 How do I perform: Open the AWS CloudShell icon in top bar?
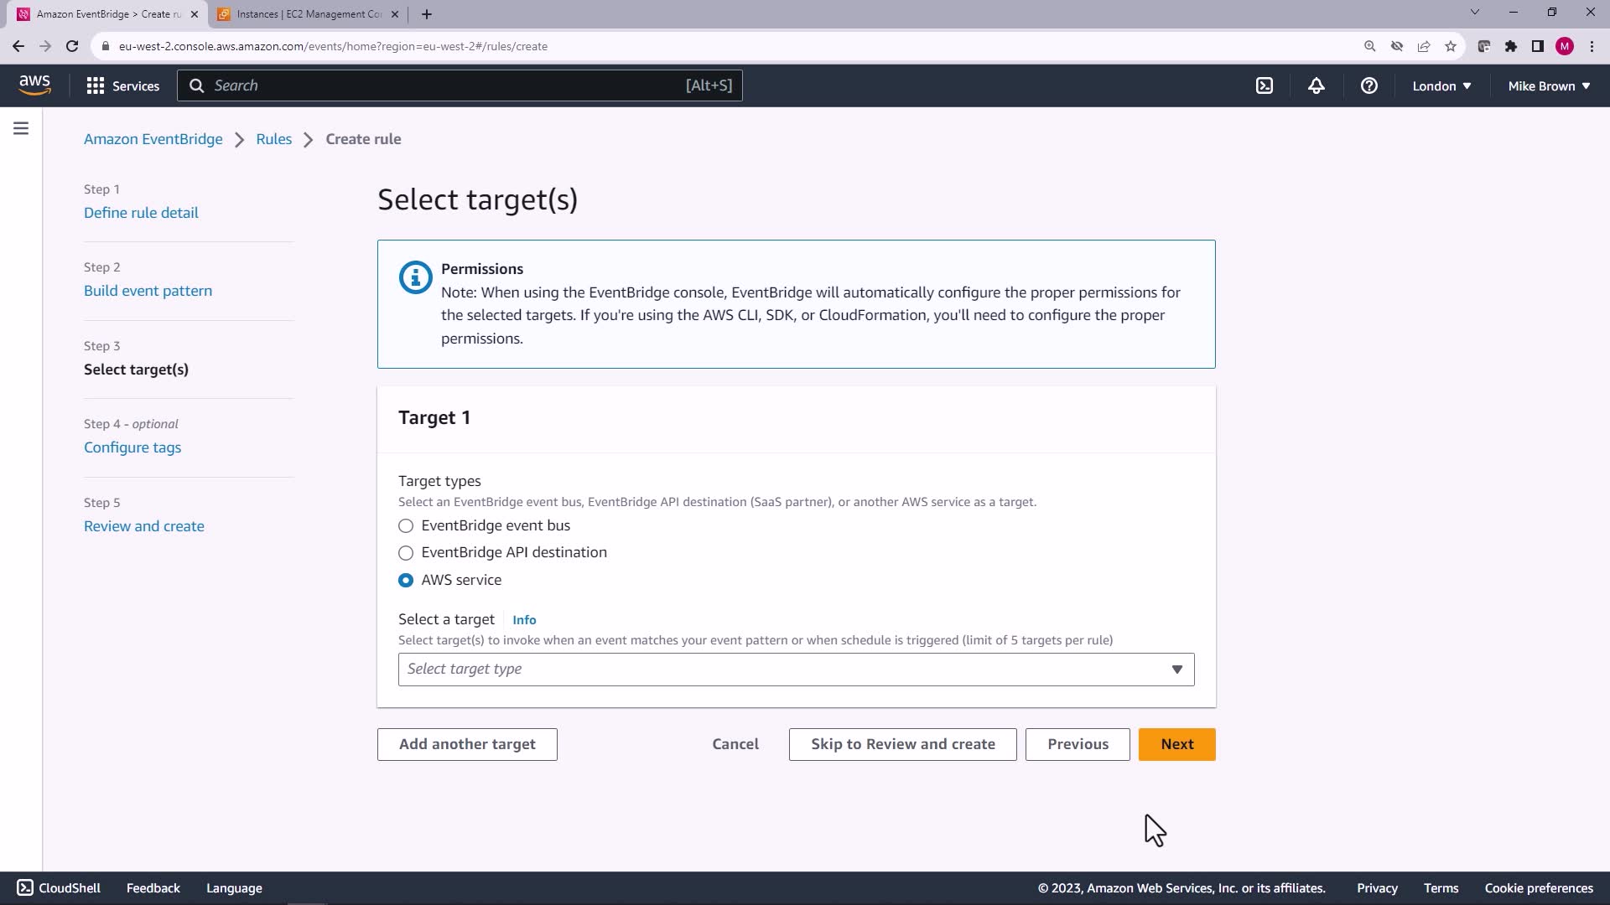tap(1265, 85)
